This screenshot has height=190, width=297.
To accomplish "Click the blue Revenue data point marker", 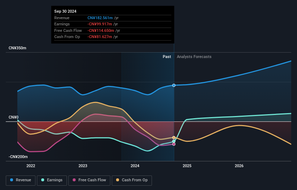I will tap(174, 85).
